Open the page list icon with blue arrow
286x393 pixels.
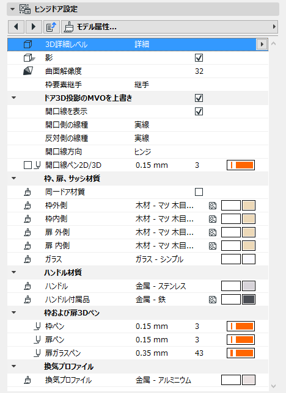point(51,27)
